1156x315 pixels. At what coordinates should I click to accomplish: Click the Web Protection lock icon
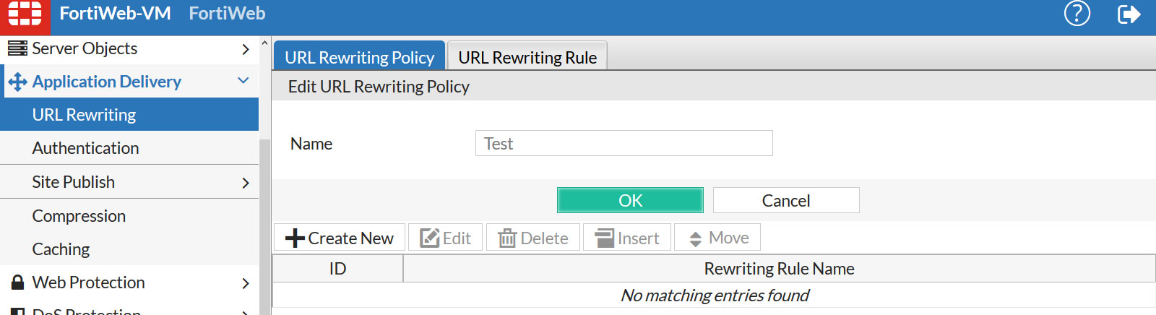(x=18, y=282)
